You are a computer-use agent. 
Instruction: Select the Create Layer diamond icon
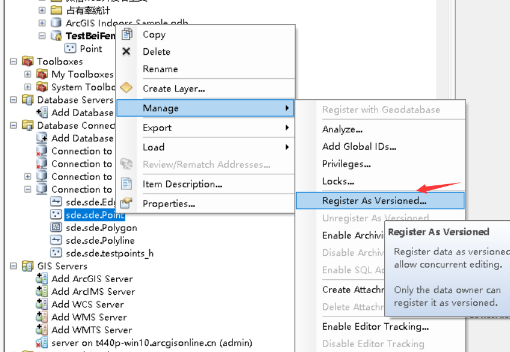click(x=126, y=87)
